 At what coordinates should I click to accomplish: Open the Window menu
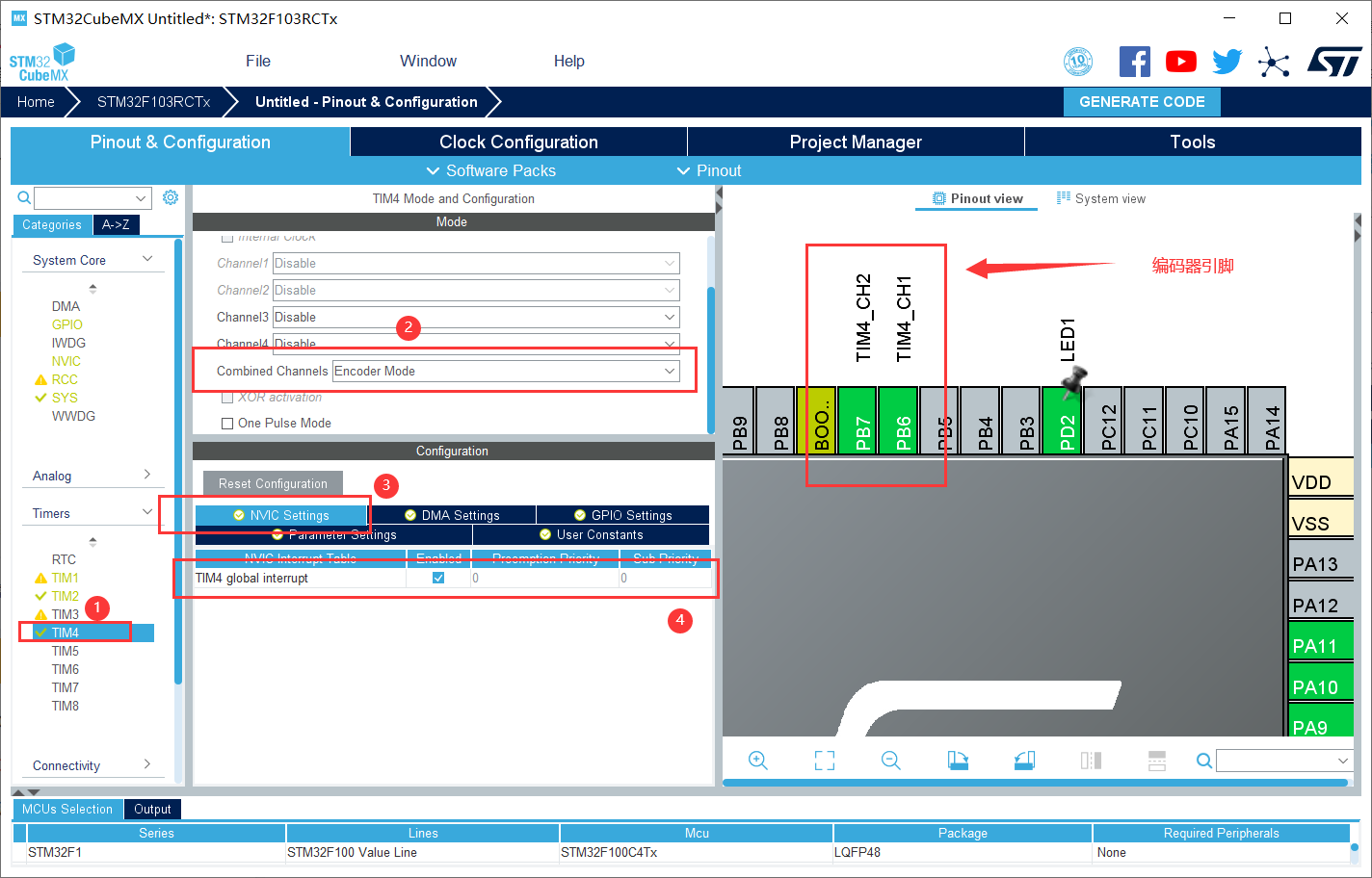pos(429,61)
